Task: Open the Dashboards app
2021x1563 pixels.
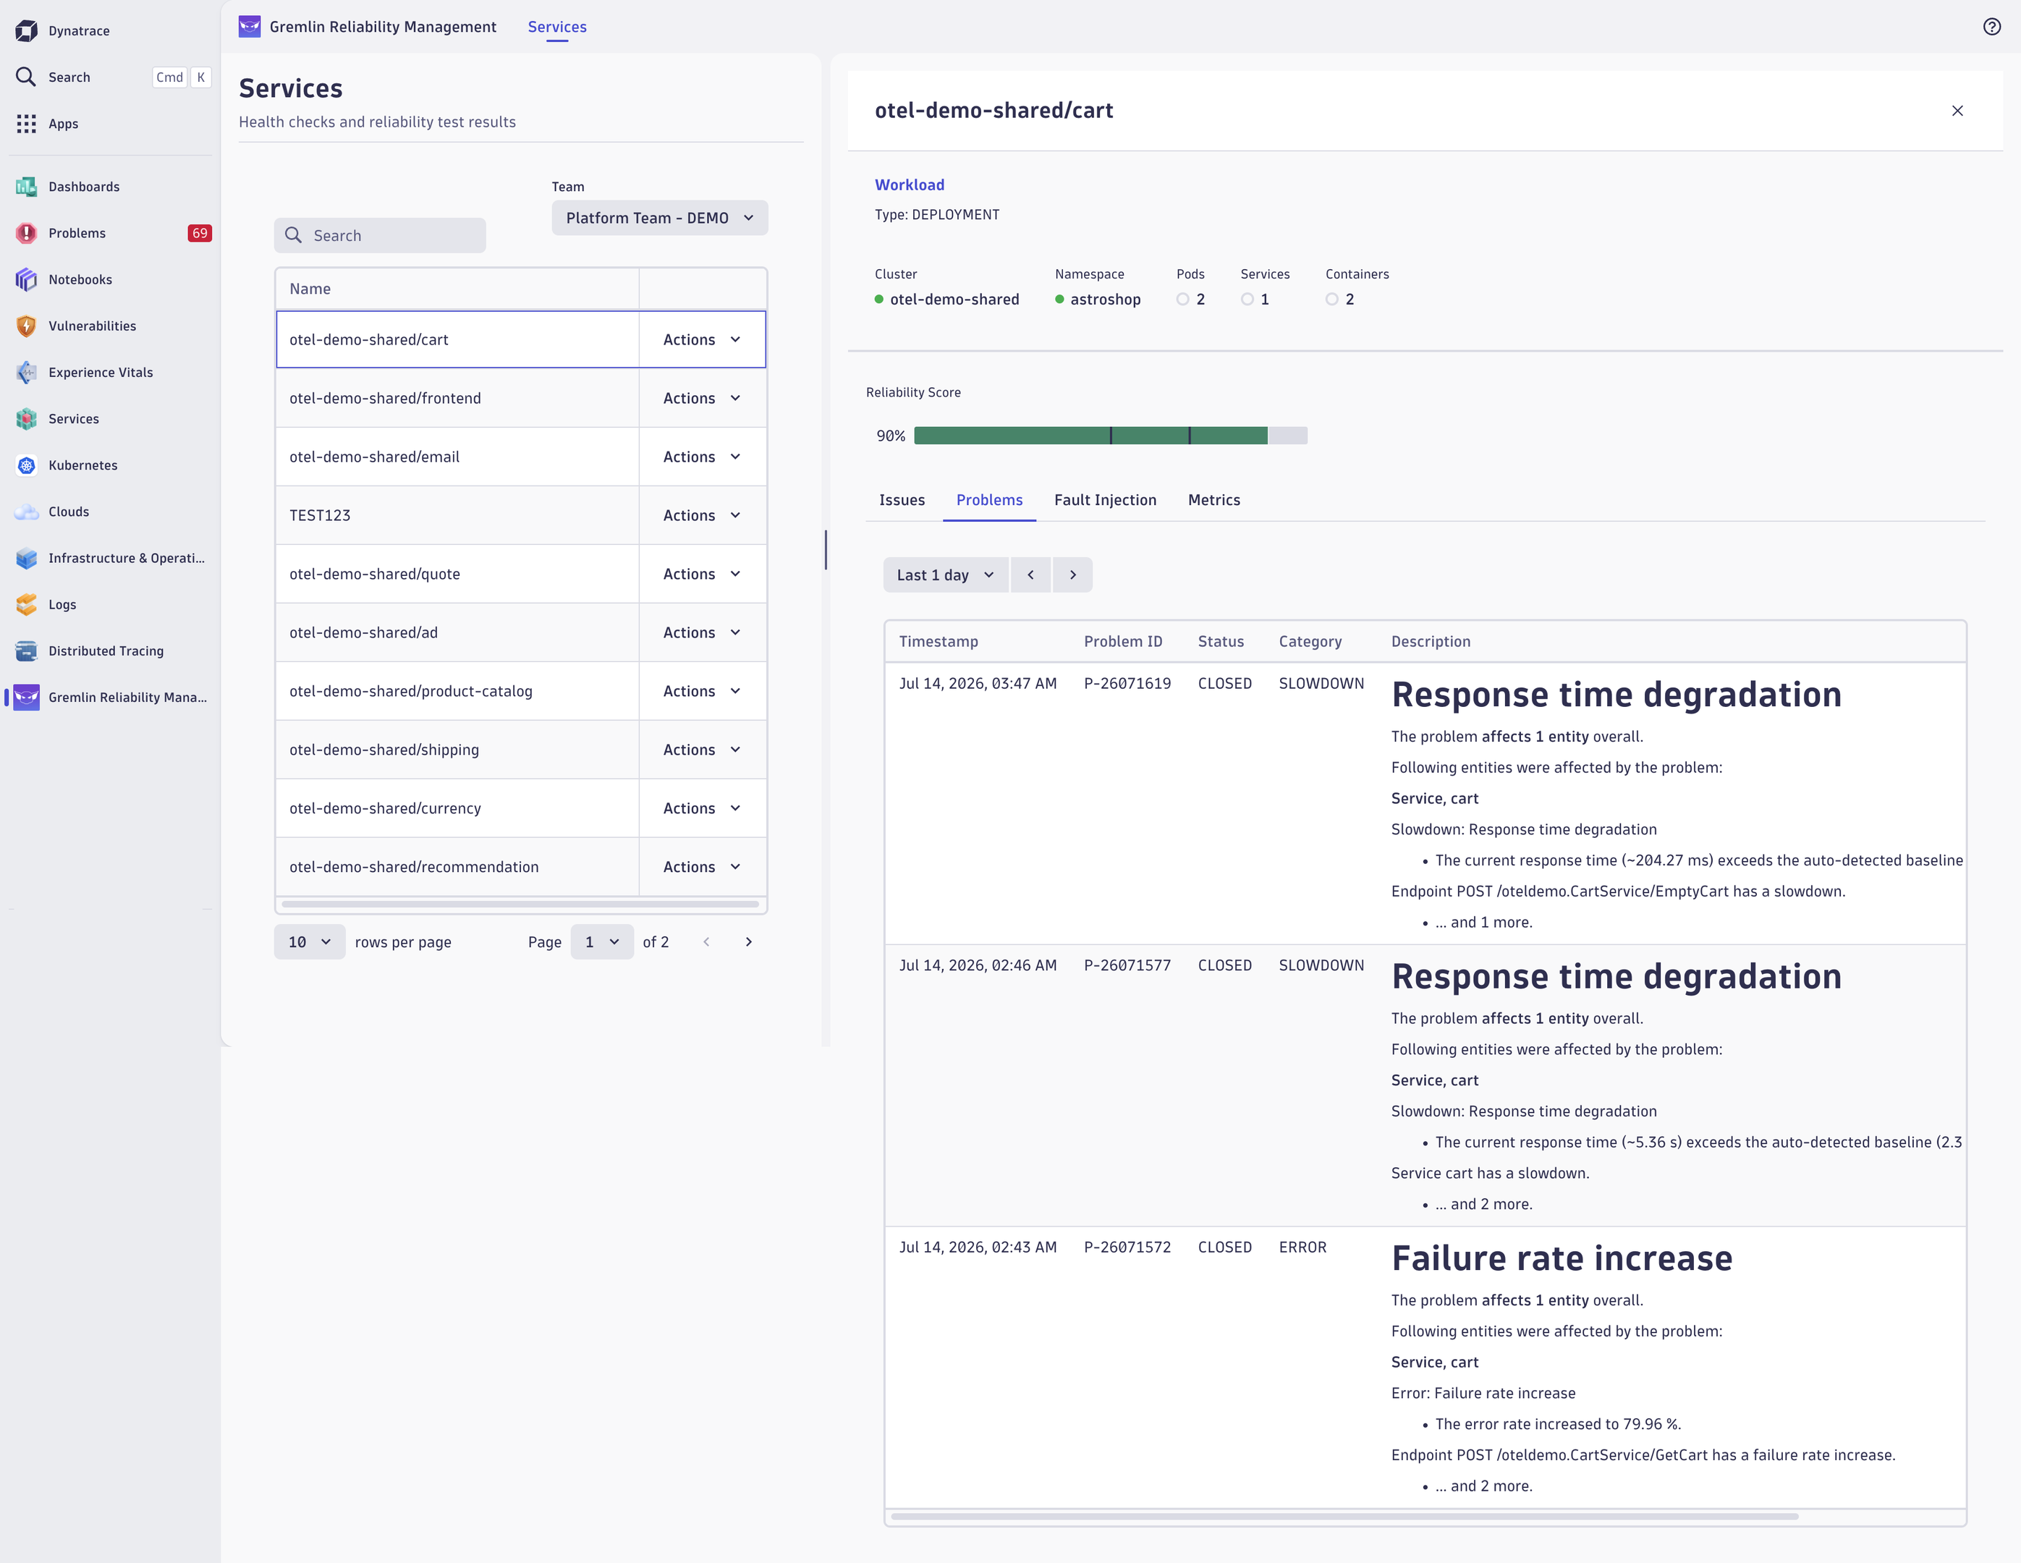Action: click(x=109, y=186)
